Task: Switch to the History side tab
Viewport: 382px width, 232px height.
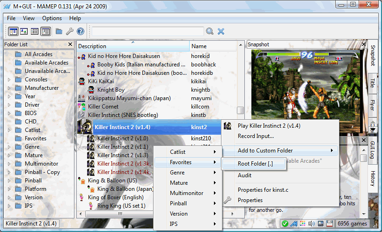Action: (x=372, y=178)
